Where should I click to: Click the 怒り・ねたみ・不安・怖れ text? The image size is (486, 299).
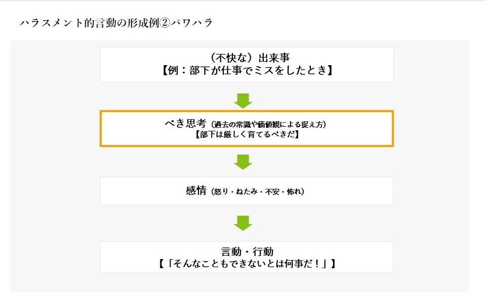(x=259, y=192)
